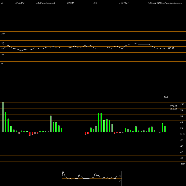186x186 pixels.
Task: Click the '(5,5' parameter text
Action: point(96,3)
